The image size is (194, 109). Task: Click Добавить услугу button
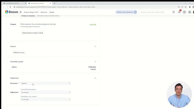19,52
